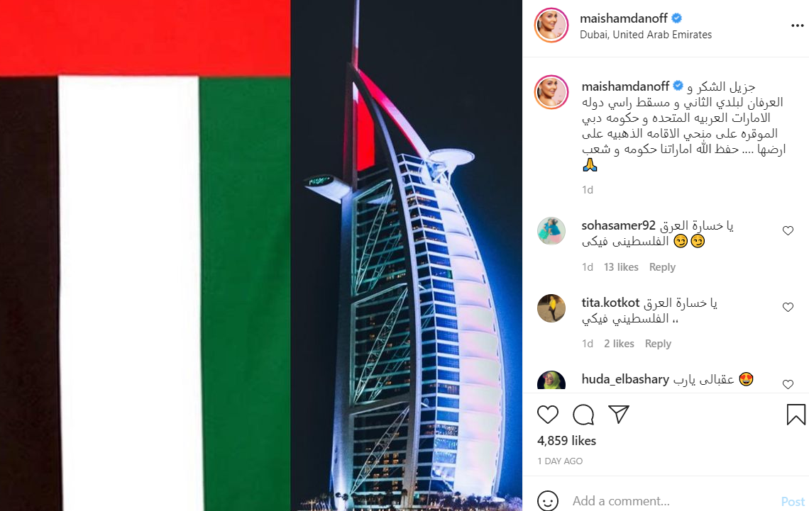This screenshot has height=511, width=809.
Task: Open the 4,859 likes list
Action: (566, 440)
